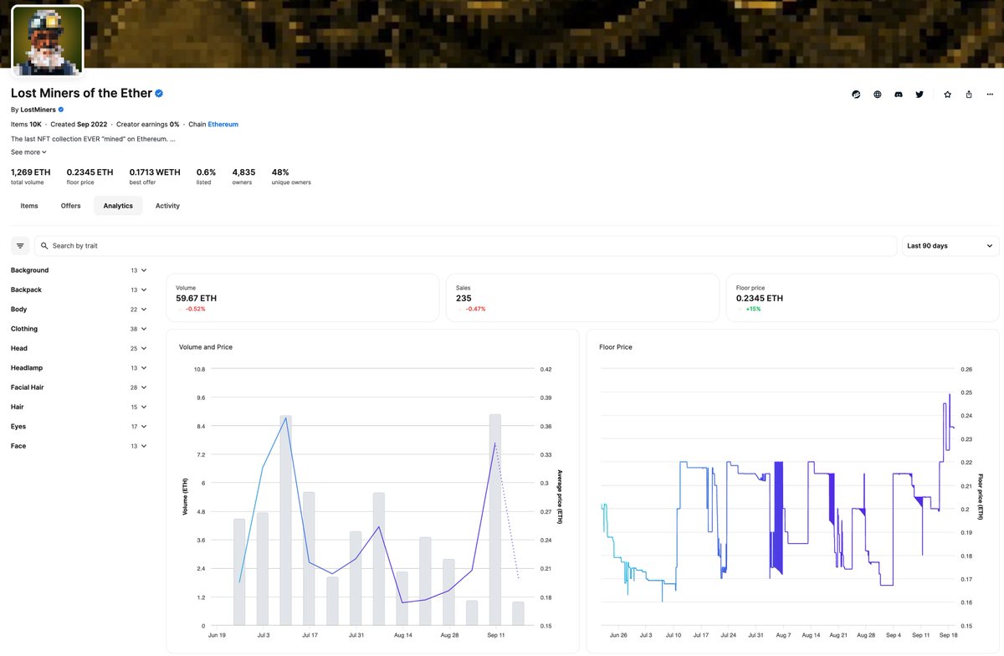Click the Floor price +15% card
This screenshot has width=1004, height=656.
pos(863,298)
